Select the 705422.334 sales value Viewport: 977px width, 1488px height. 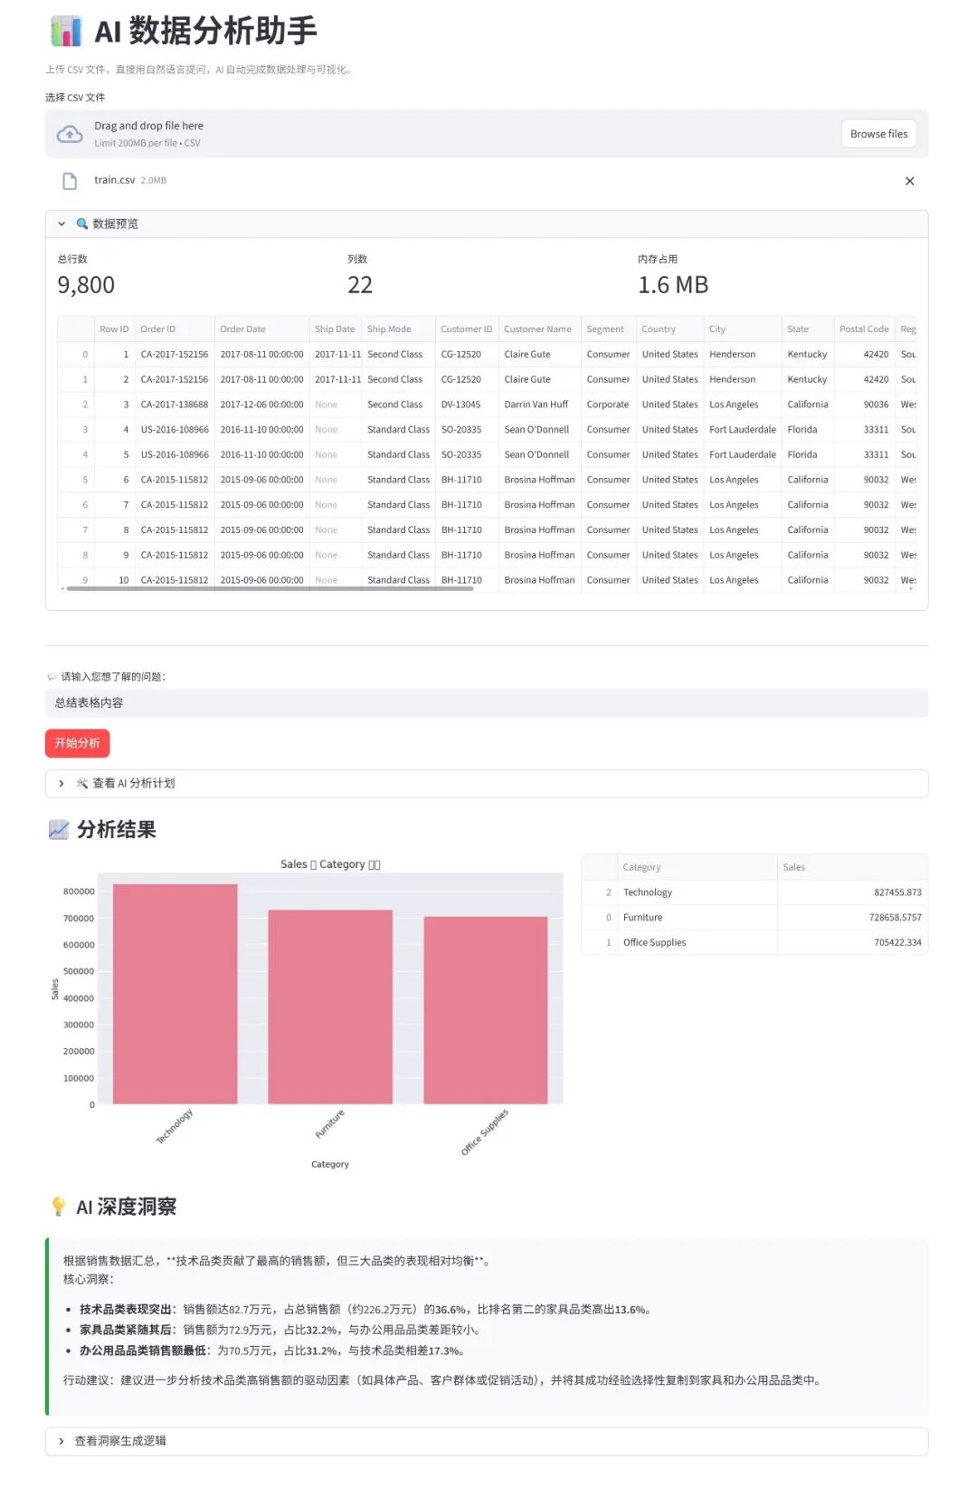tap(852, 942)
